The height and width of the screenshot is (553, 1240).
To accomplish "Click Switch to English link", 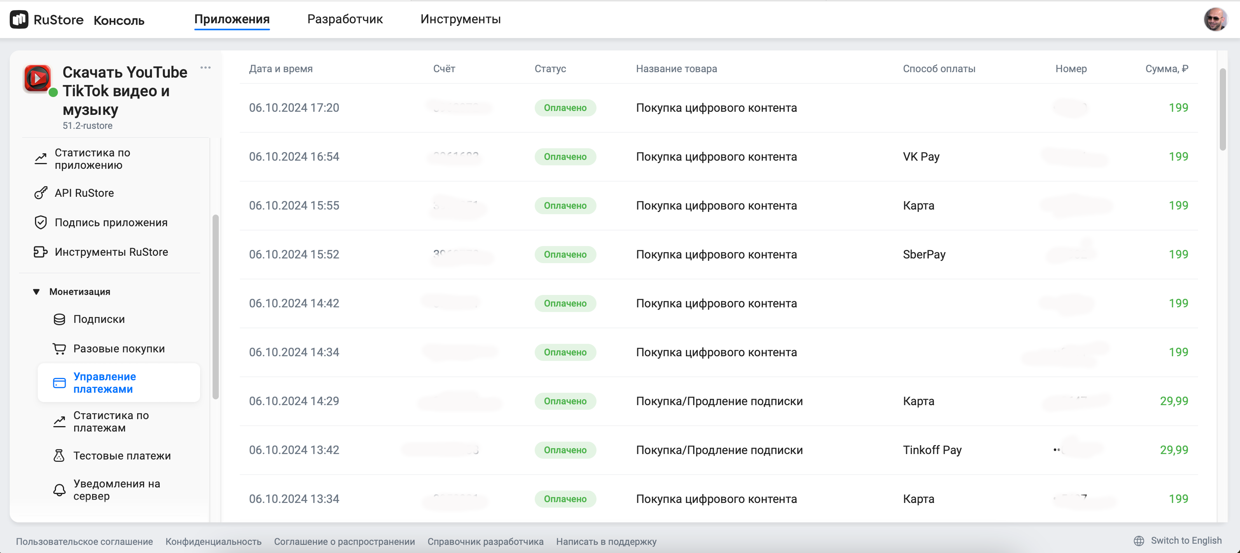I will pyautogui.click(x=1186, y=541).
